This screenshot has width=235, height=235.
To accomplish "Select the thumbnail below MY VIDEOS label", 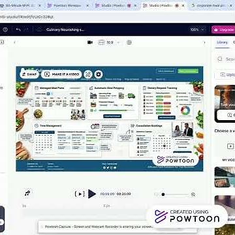I will coord(225,177).
